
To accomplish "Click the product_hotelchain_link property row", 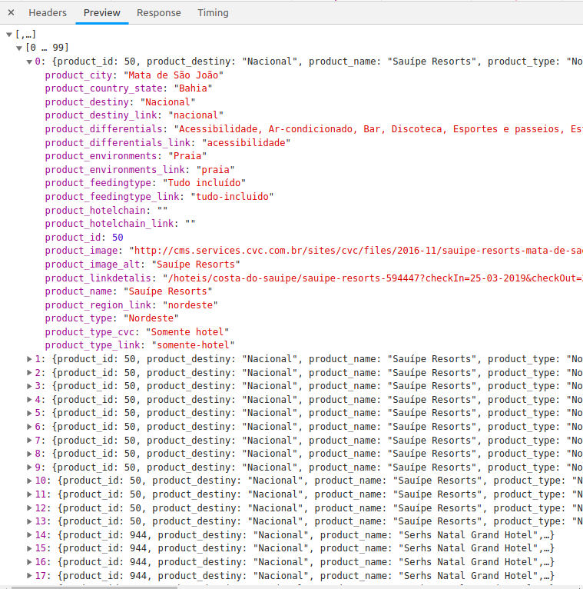I will 120,224.
